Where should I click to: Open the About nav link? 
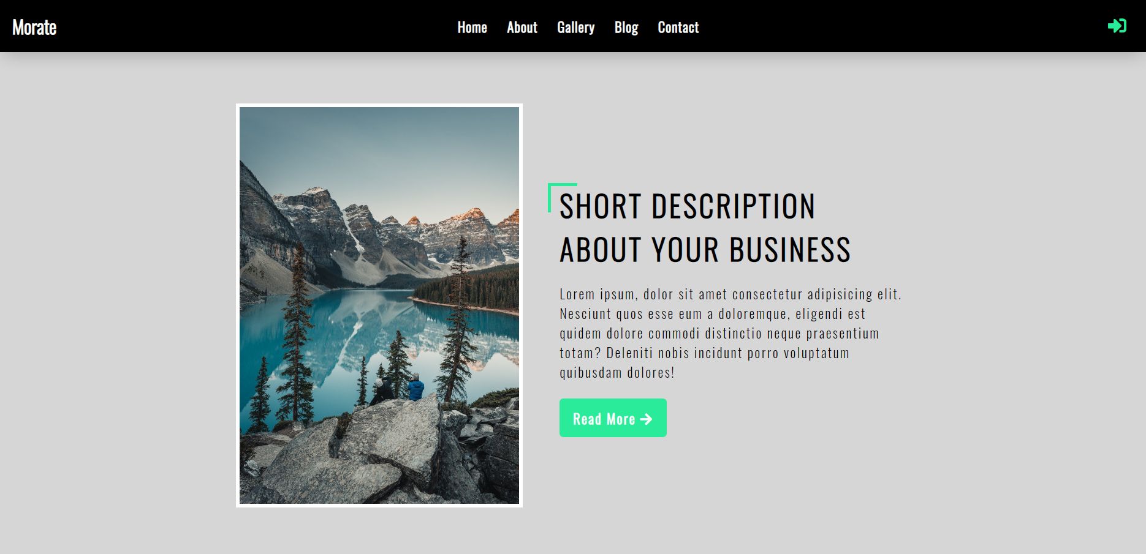(522, 28)
